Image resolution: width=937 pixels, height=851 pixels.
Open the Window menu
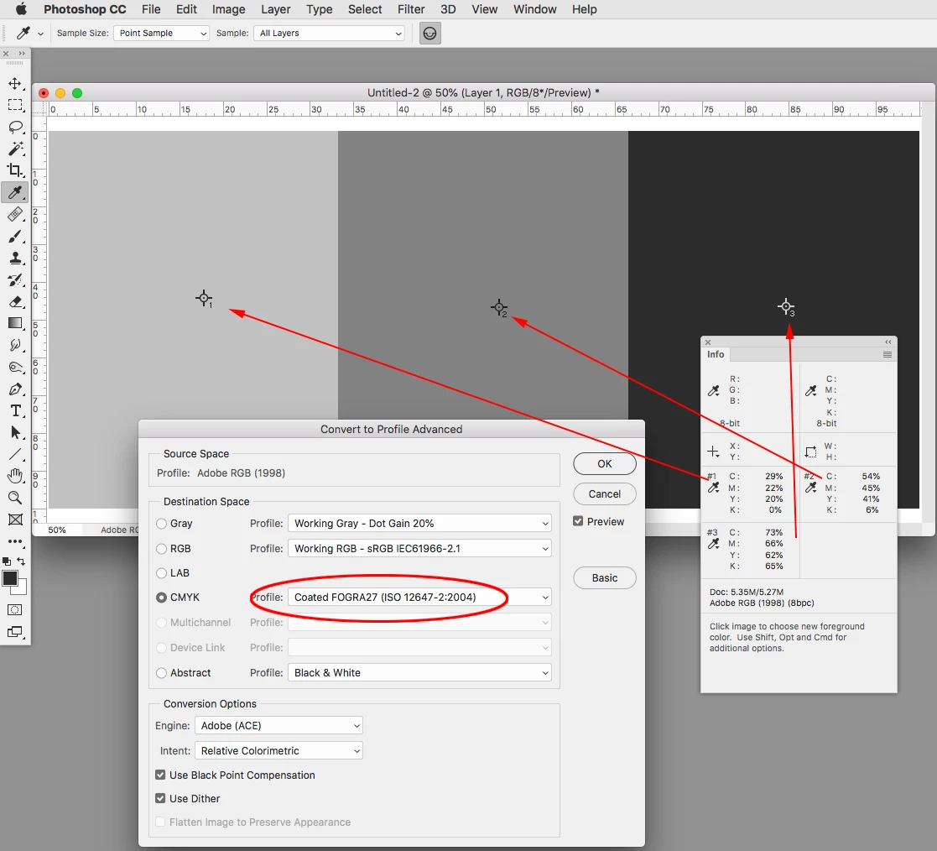click(x=535, y=9)
